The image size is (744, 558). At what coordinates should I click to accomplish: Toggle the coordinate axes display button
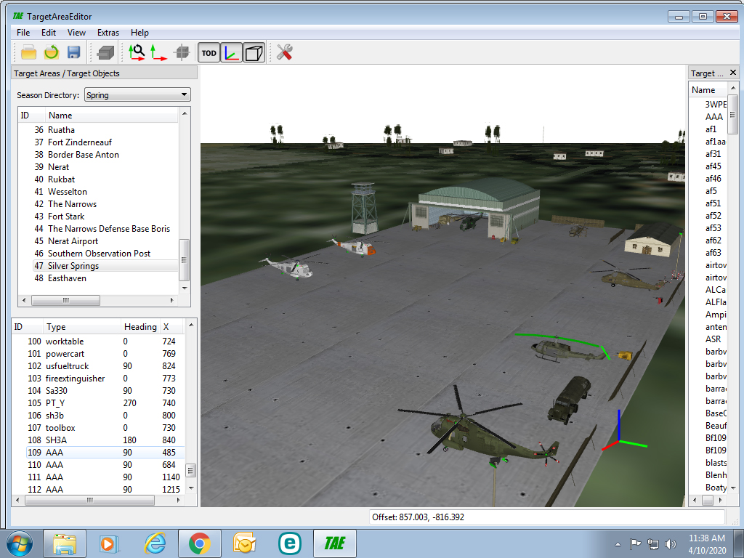232,52
